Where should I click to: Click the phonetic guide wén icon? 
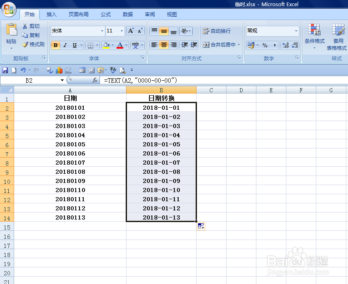(135, 45)
